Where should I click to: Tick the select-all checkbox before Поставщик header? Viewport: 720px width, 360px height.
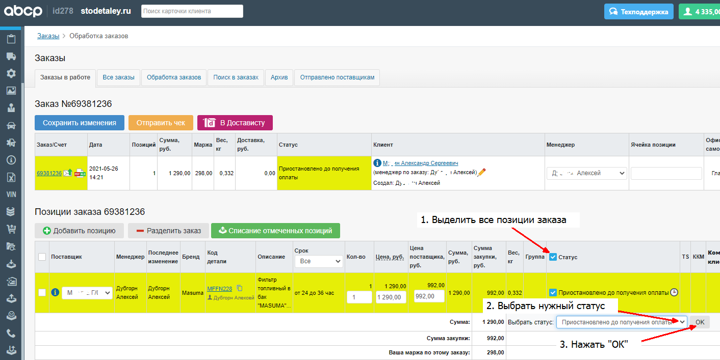pyautogui.click(x=42, y=257)
